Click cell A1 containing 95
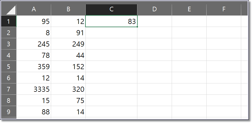 [x=34, y=21]
